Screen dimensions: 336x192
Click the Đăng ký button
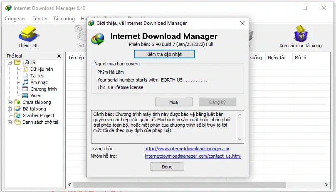(x=217, y=102)
